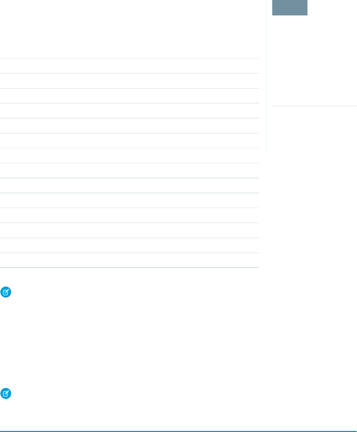Click the blue bar at page bottom
The image size is (357, 432).
tap(178, 431)
